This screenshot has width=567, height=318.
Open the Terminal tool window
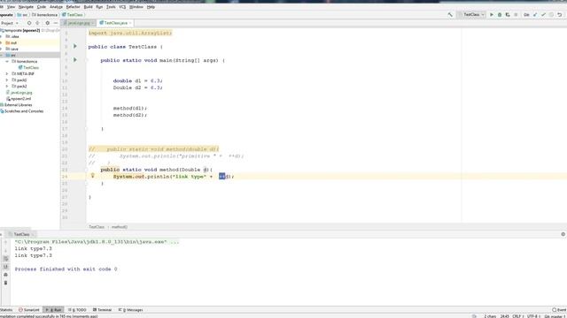click(103, 310)
